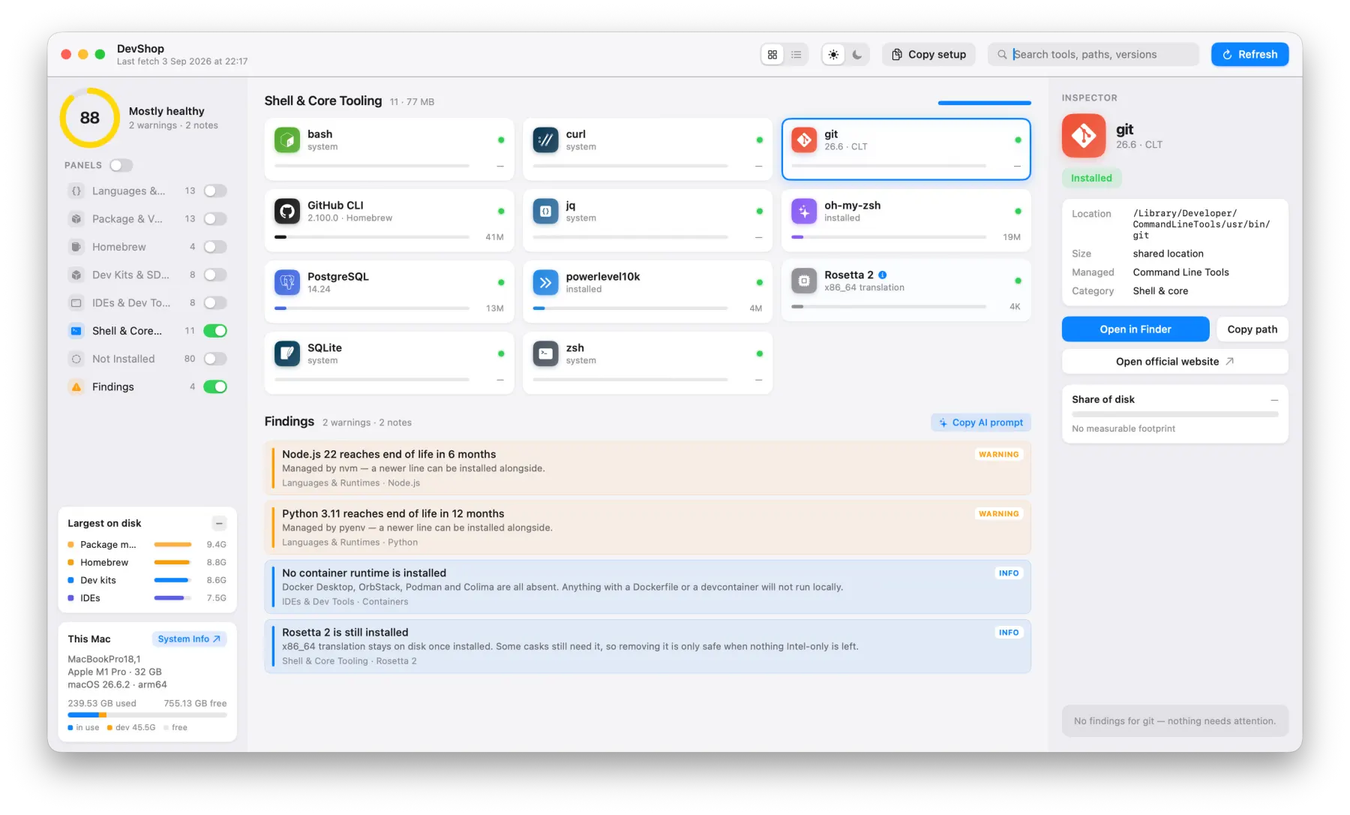Click git icon in Shell tooling card

pyautogui.click(x=804, y=140)
